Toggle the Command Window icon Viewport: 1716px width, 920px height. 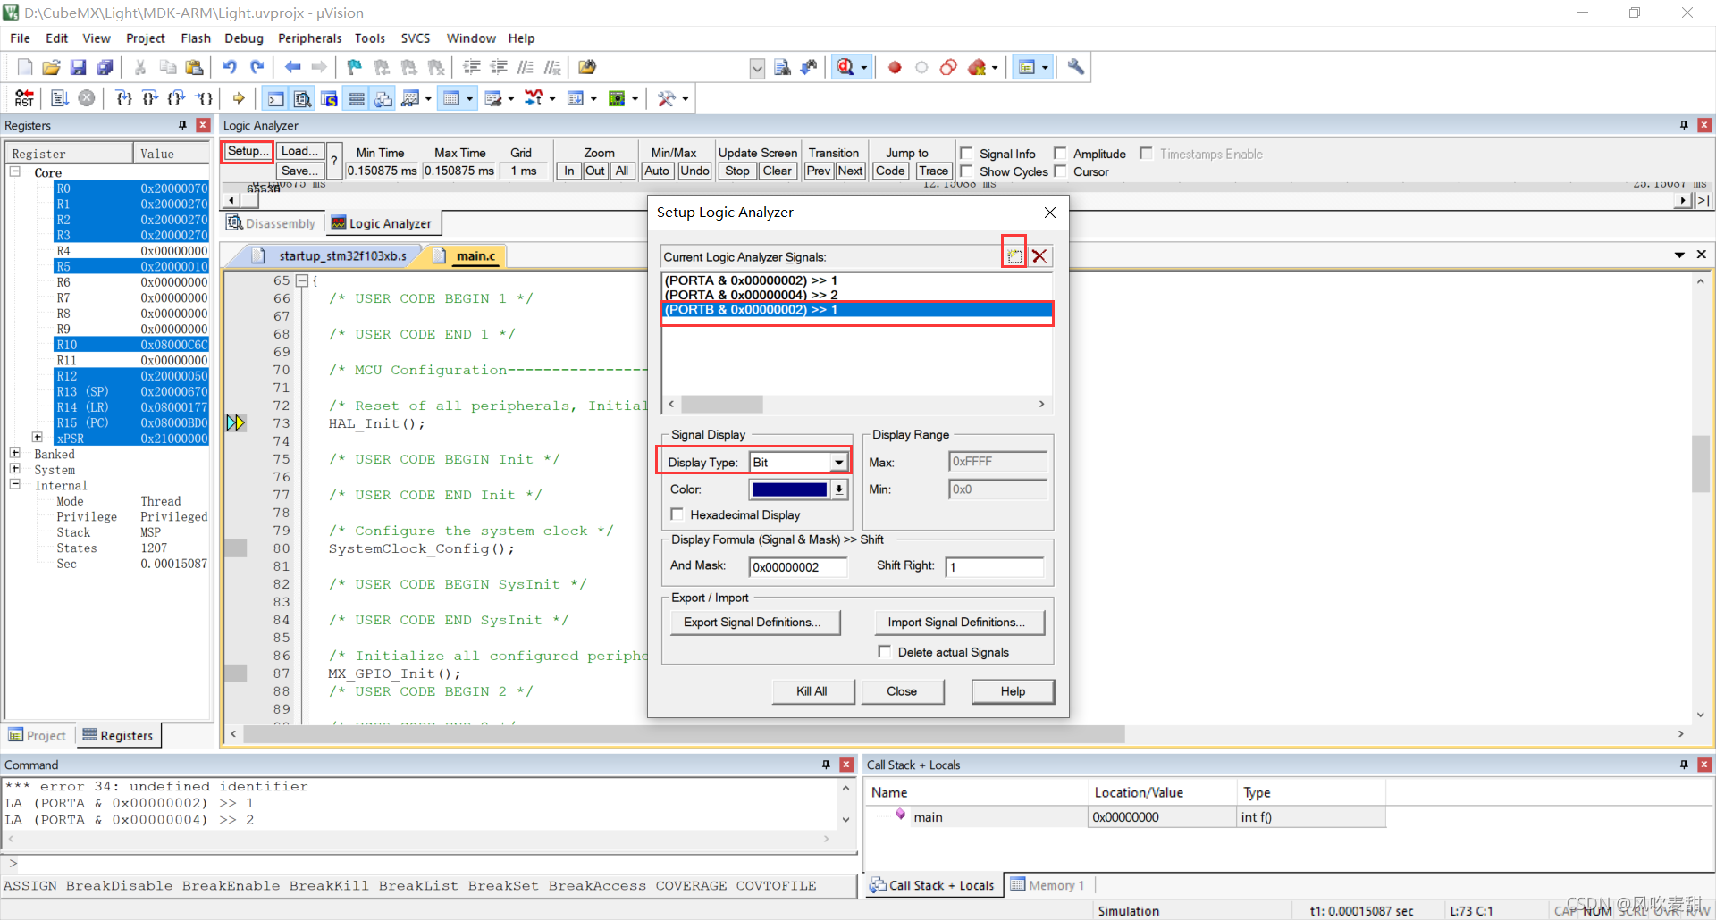[x=276, y=98]
